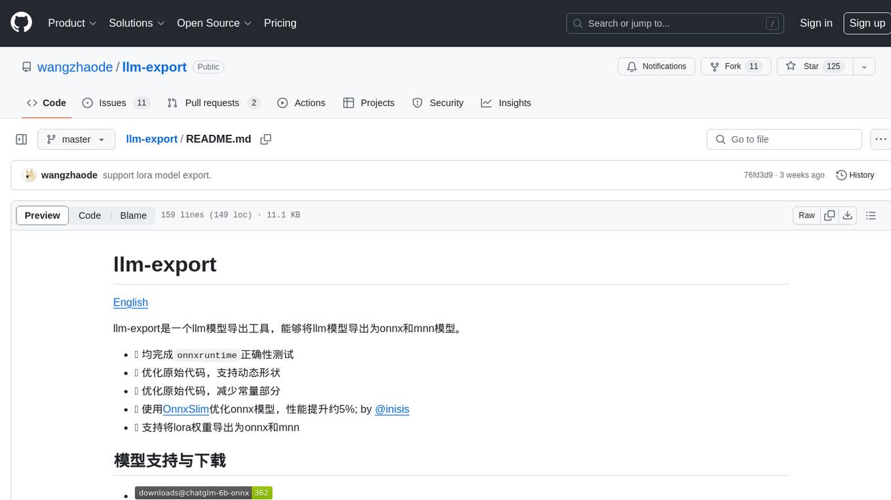The width and height of the screenshot is (891, 500).
Task: View the file History
Action: coord(856,175)
